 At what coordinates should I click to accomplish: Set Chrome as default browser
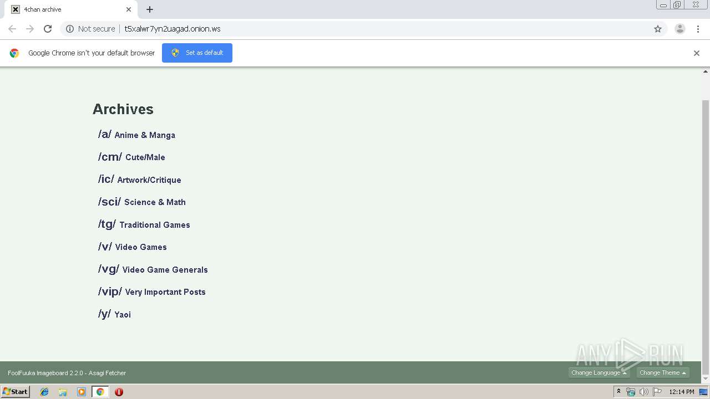(197, 53)
